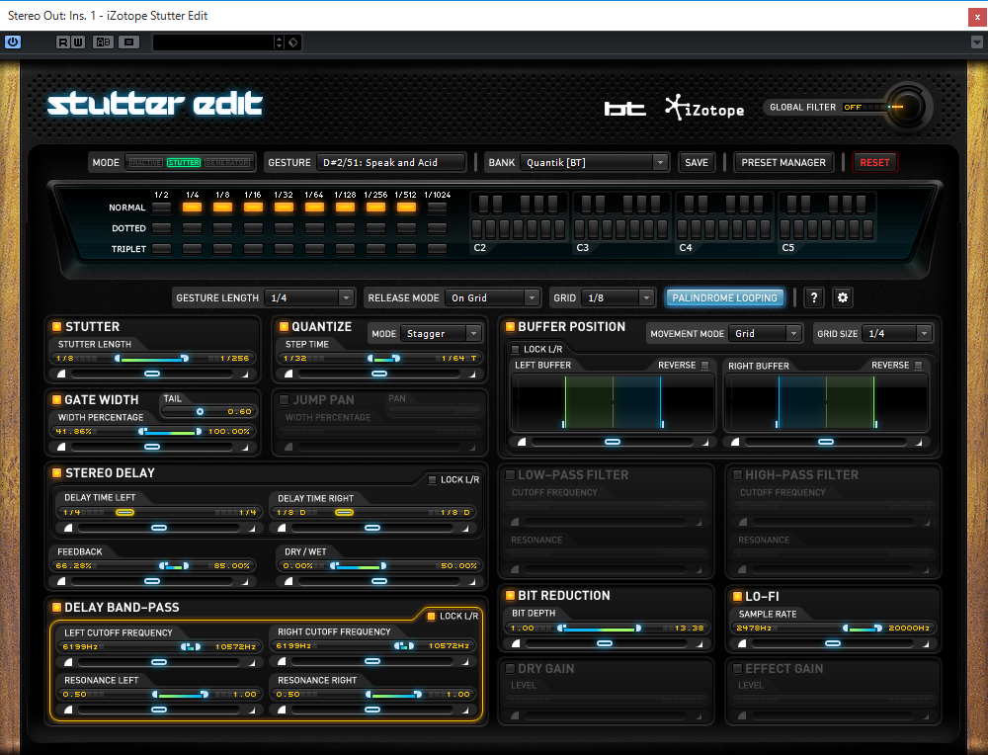
Task: Enable the Low-Pass Filter module
Action: [510, 474]
